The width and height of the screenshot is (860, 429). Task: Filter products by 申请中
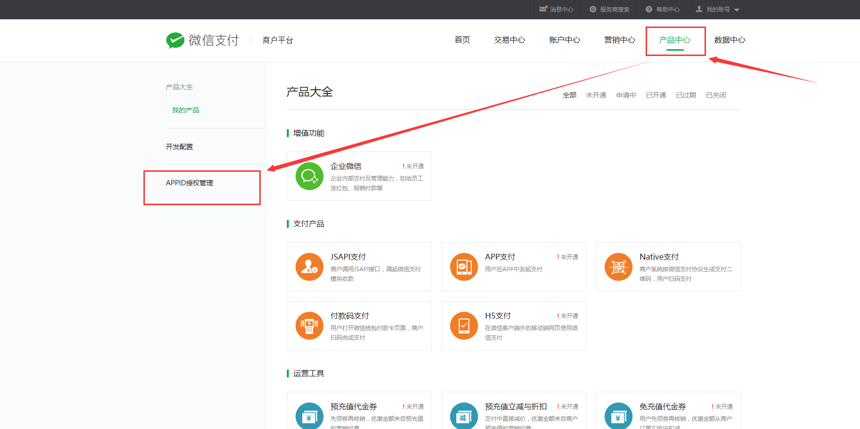point(626,95)
